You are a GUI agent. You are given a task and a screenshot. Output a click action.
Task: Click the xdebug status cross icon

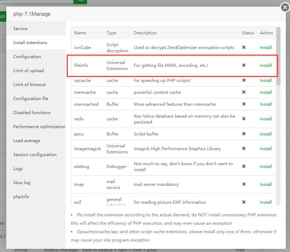tap(244, 166)
